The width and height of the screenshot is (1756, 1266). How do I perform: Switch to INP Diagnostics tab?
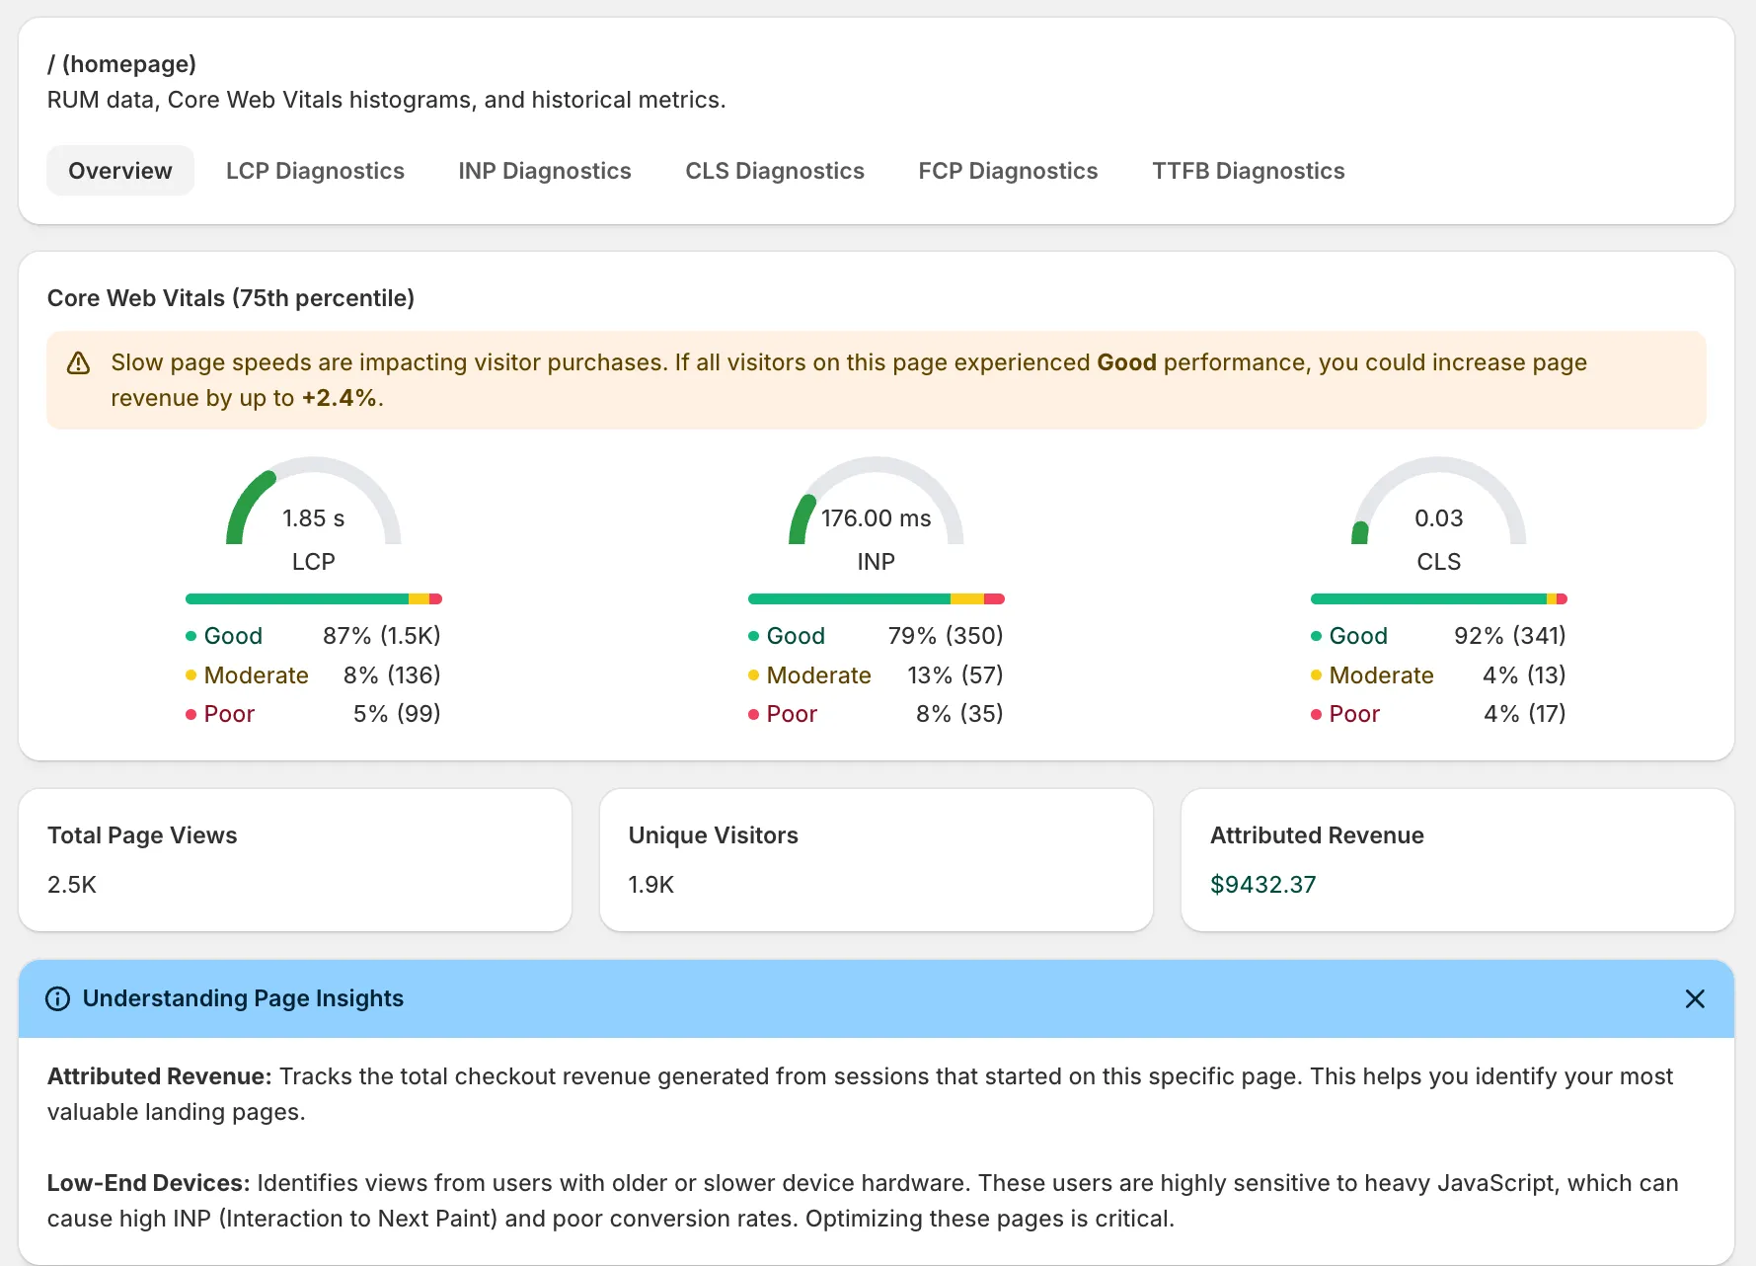coord(545,171)
